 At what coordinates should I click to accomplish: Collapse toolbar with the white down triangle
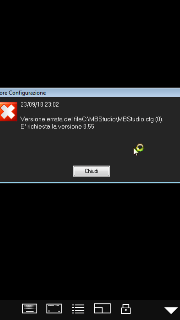click(171, 311)
